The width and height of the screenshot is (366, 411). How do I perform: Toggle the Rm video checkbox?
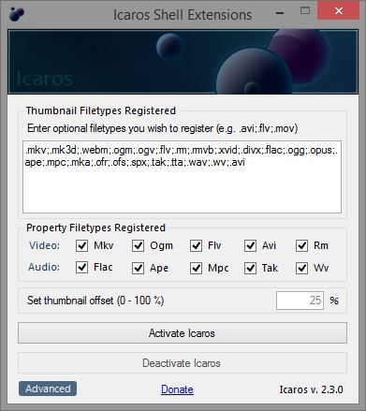(x=301, y=246)
